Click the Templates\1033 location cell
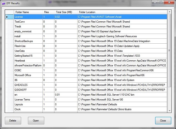Screen dimensions: 176x129 (122, 56)
